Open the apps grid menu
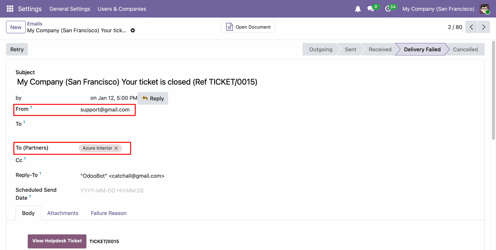The width and height of the screenshot is (496, 250). coord(10,9)
